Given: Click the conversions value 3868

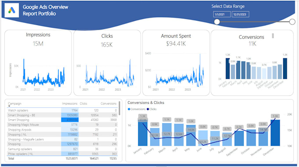Looking at the screenshot, I should point(113,120).
